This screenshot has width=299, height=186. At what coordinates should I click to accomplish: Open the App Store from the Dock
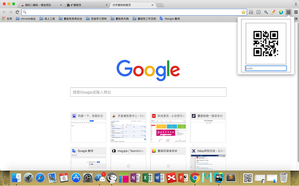(x=76, y=178)
